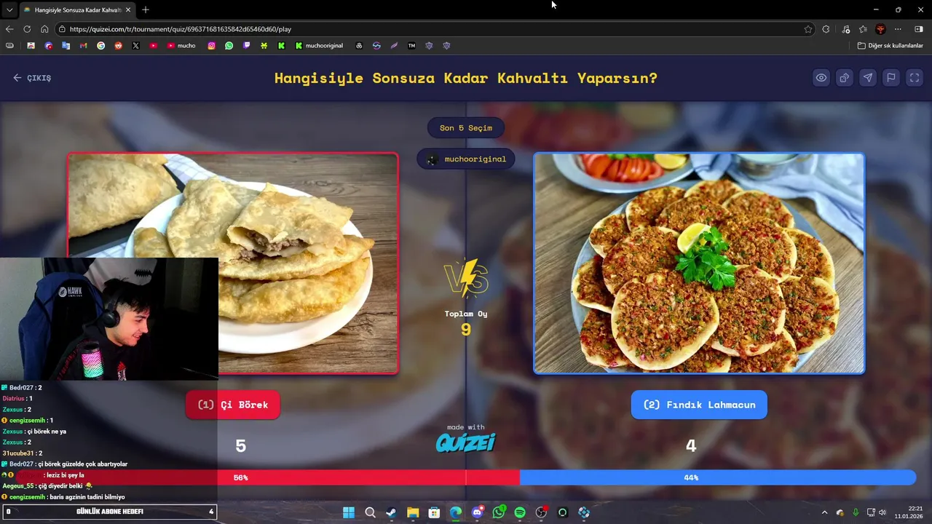Click the media control music note icon
Screen dimensions: 932x524
click(x=845, y=29)
